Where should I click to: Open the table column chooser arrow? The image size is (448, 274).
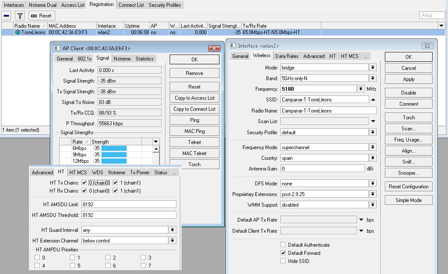pos(442,26)
